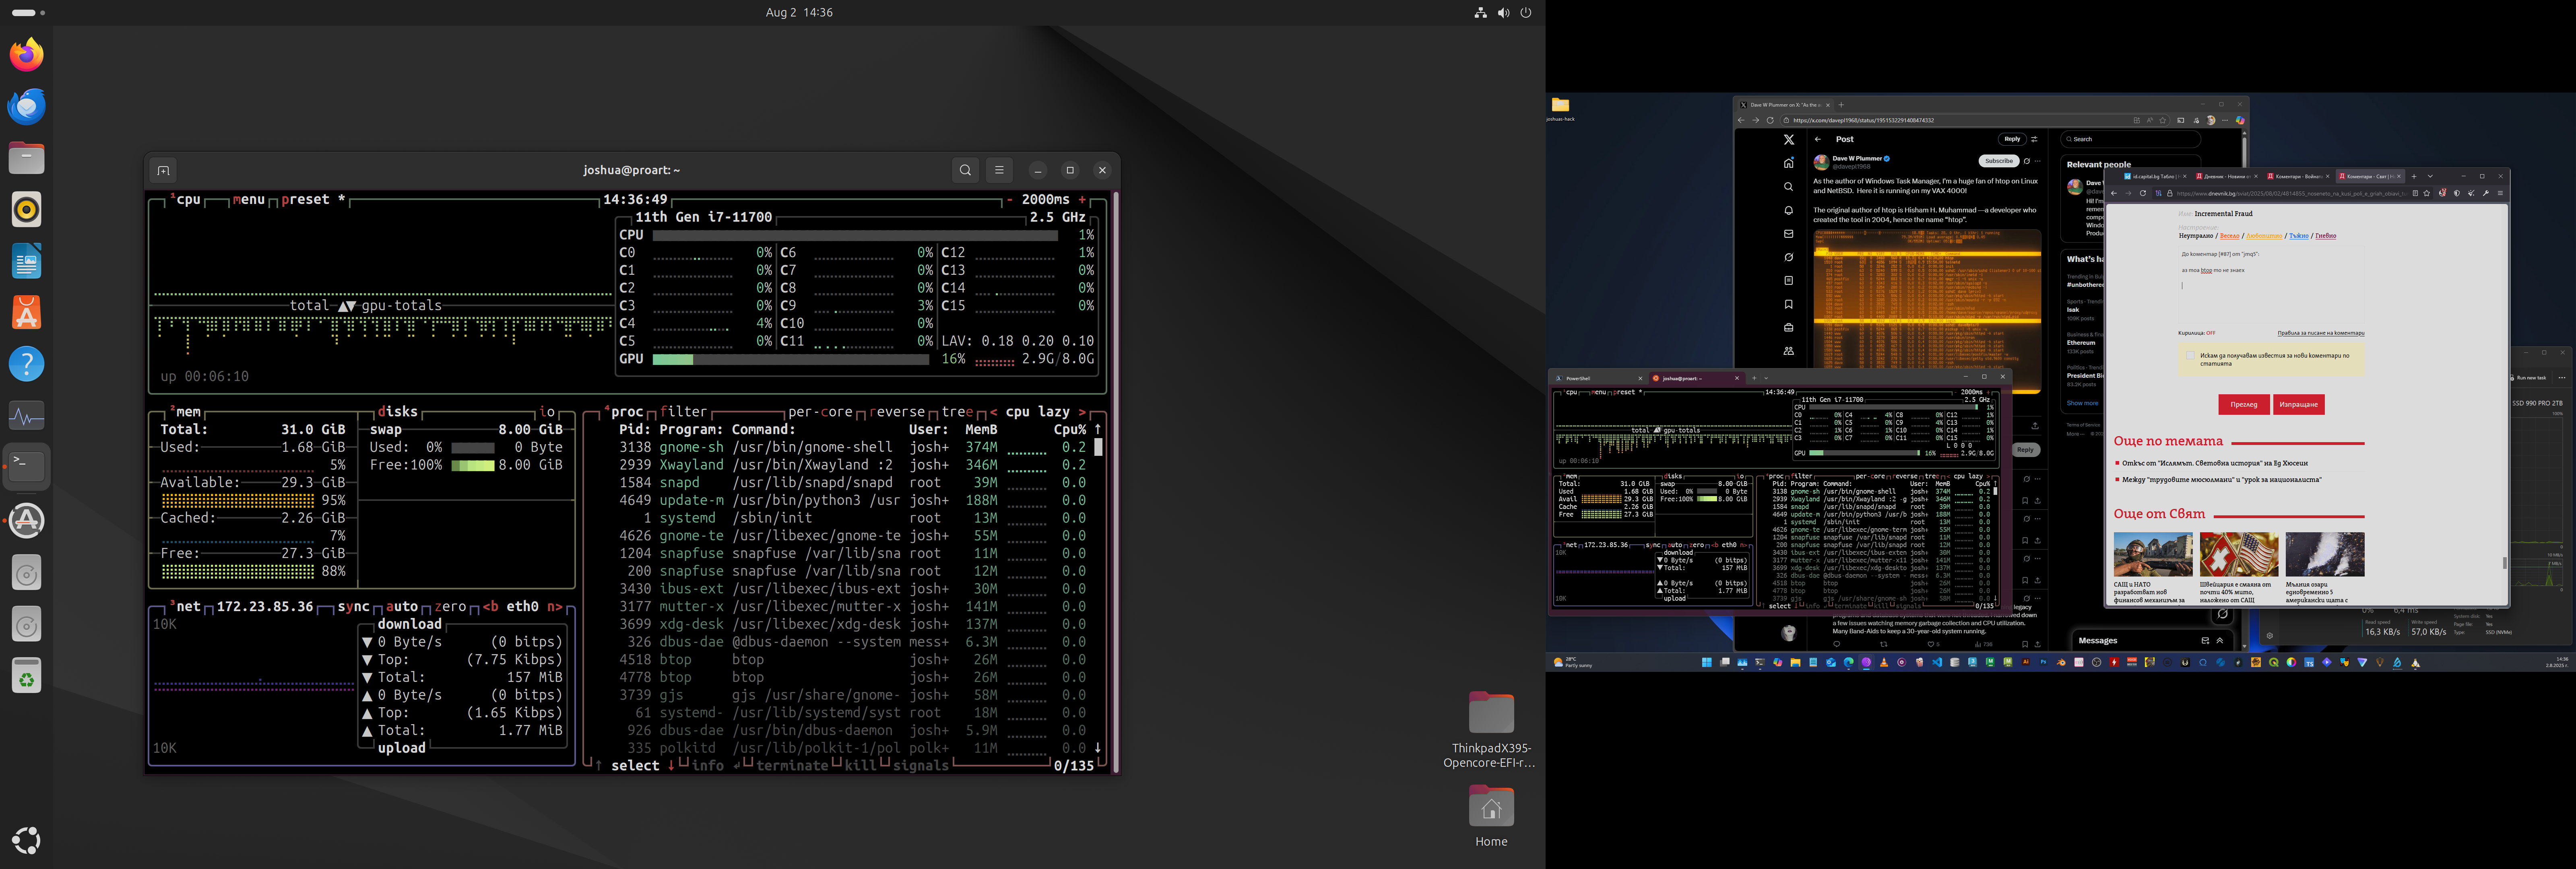
Task: Expand the Firefox list-all-tabs dropdown
Action: pos(2430,176)
